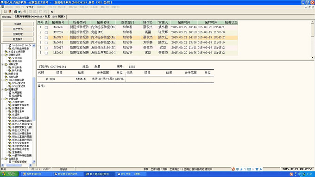The height and width of the screenshot is (177, 315).
Task: Collapse the 医嘱记录 tree node
Action: point(3,89)
